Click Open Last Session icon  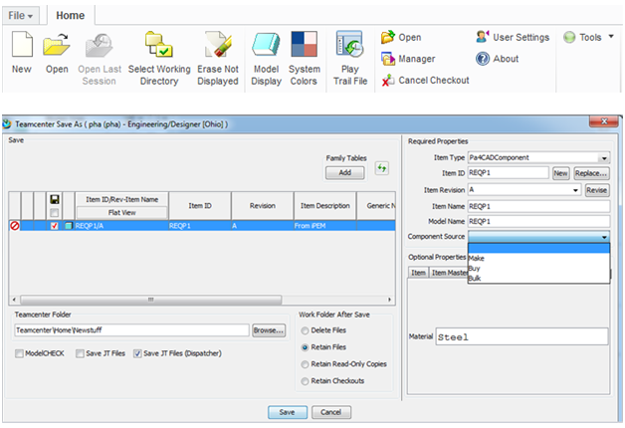pos(99,45)
